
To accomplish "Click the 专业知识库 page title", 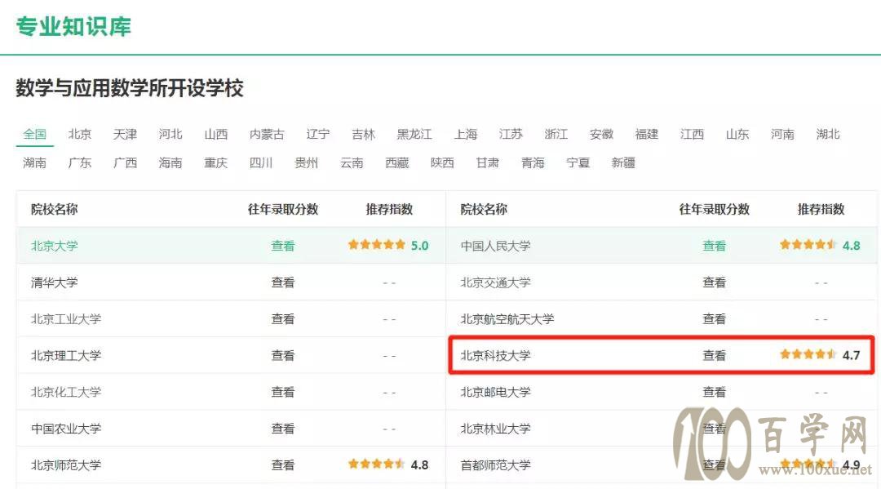I will pos(73,26).
